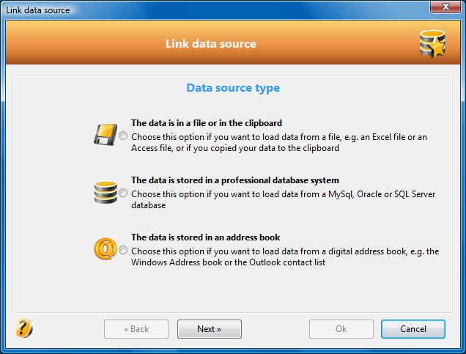This screenshot has width=466, height=354.
Task: Click the orange @ address book icon
Action: (x=106, y=248)
